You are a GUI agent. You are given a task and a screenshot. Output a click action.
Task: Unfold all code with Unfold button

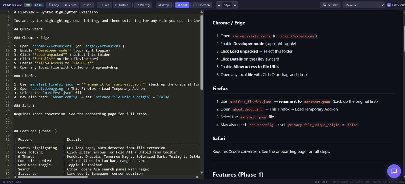click(x=122, y=5)
